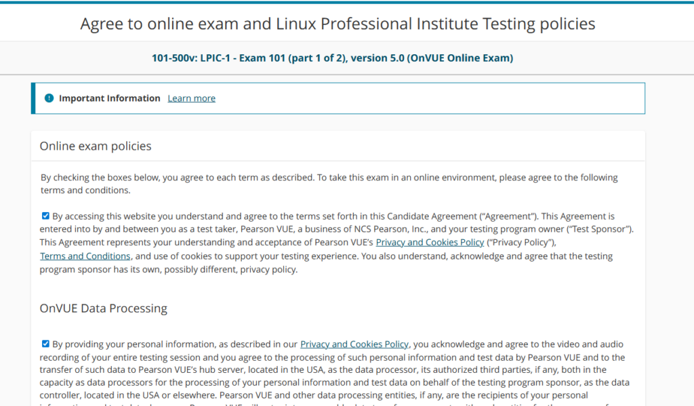Click the '("Privacy Policy")' text after the policy link
The width and height of the screenshot is (694, 406).
522,243
